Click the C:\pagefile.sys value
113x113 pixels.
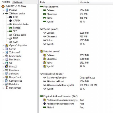(x=87, y=78)
